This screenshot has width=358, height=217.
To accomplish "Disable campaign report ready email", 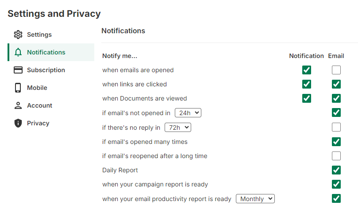I will click(x=336, y=184).
